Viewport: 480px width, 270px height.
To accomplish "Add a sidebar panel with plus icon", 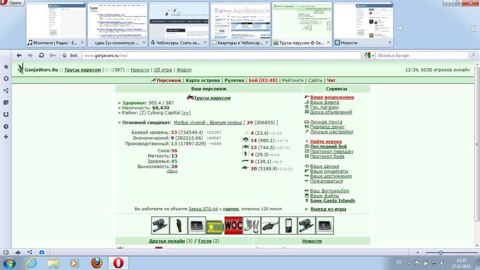I will pyautogui.click(x=6, y=137).
